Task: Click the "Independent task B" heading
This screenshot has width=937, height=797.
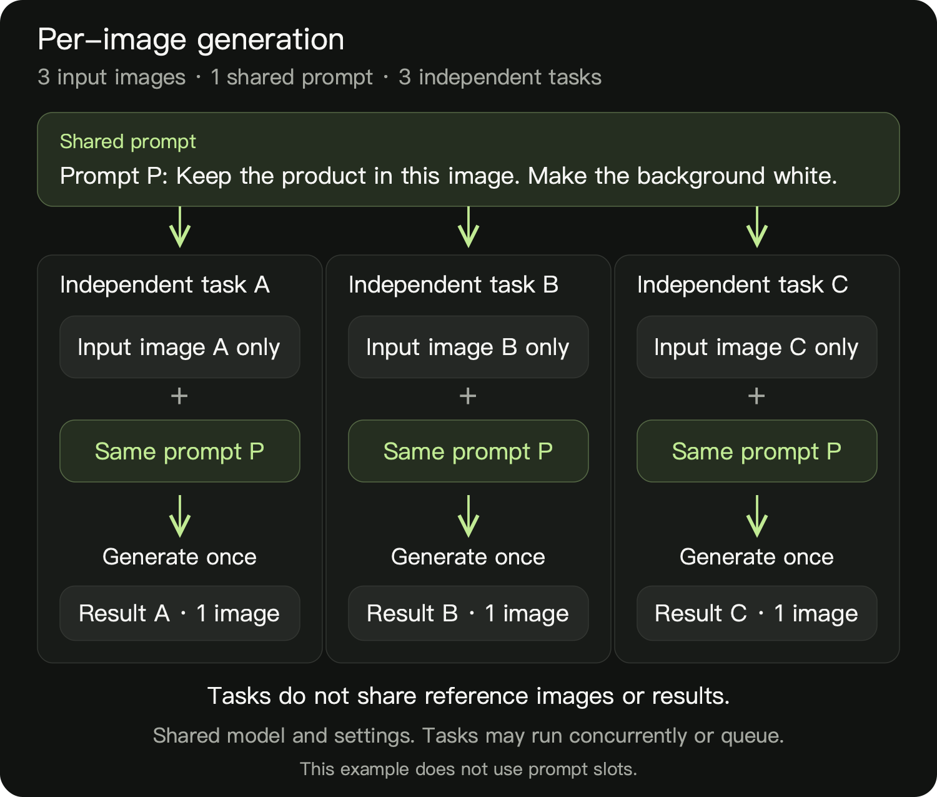Action: pos(454,284)
